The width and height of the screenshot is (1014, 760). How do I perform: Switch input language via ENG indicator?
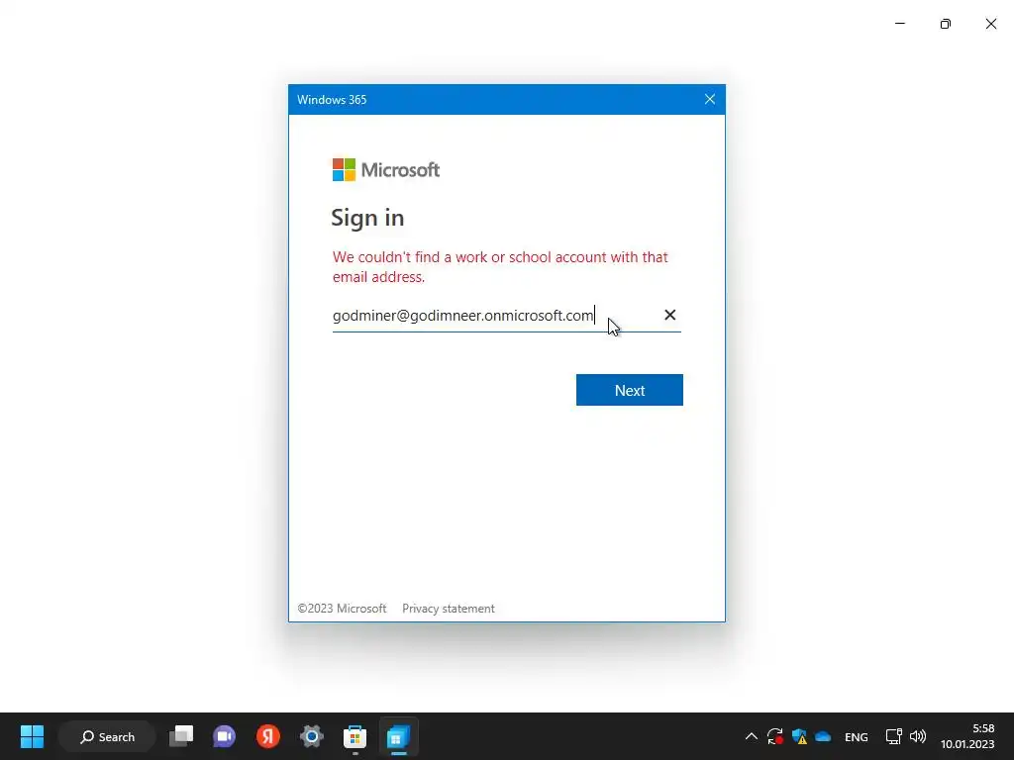point(857,736)
